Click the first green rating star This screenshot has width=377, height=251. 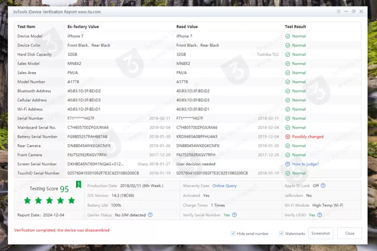[27, 201]
